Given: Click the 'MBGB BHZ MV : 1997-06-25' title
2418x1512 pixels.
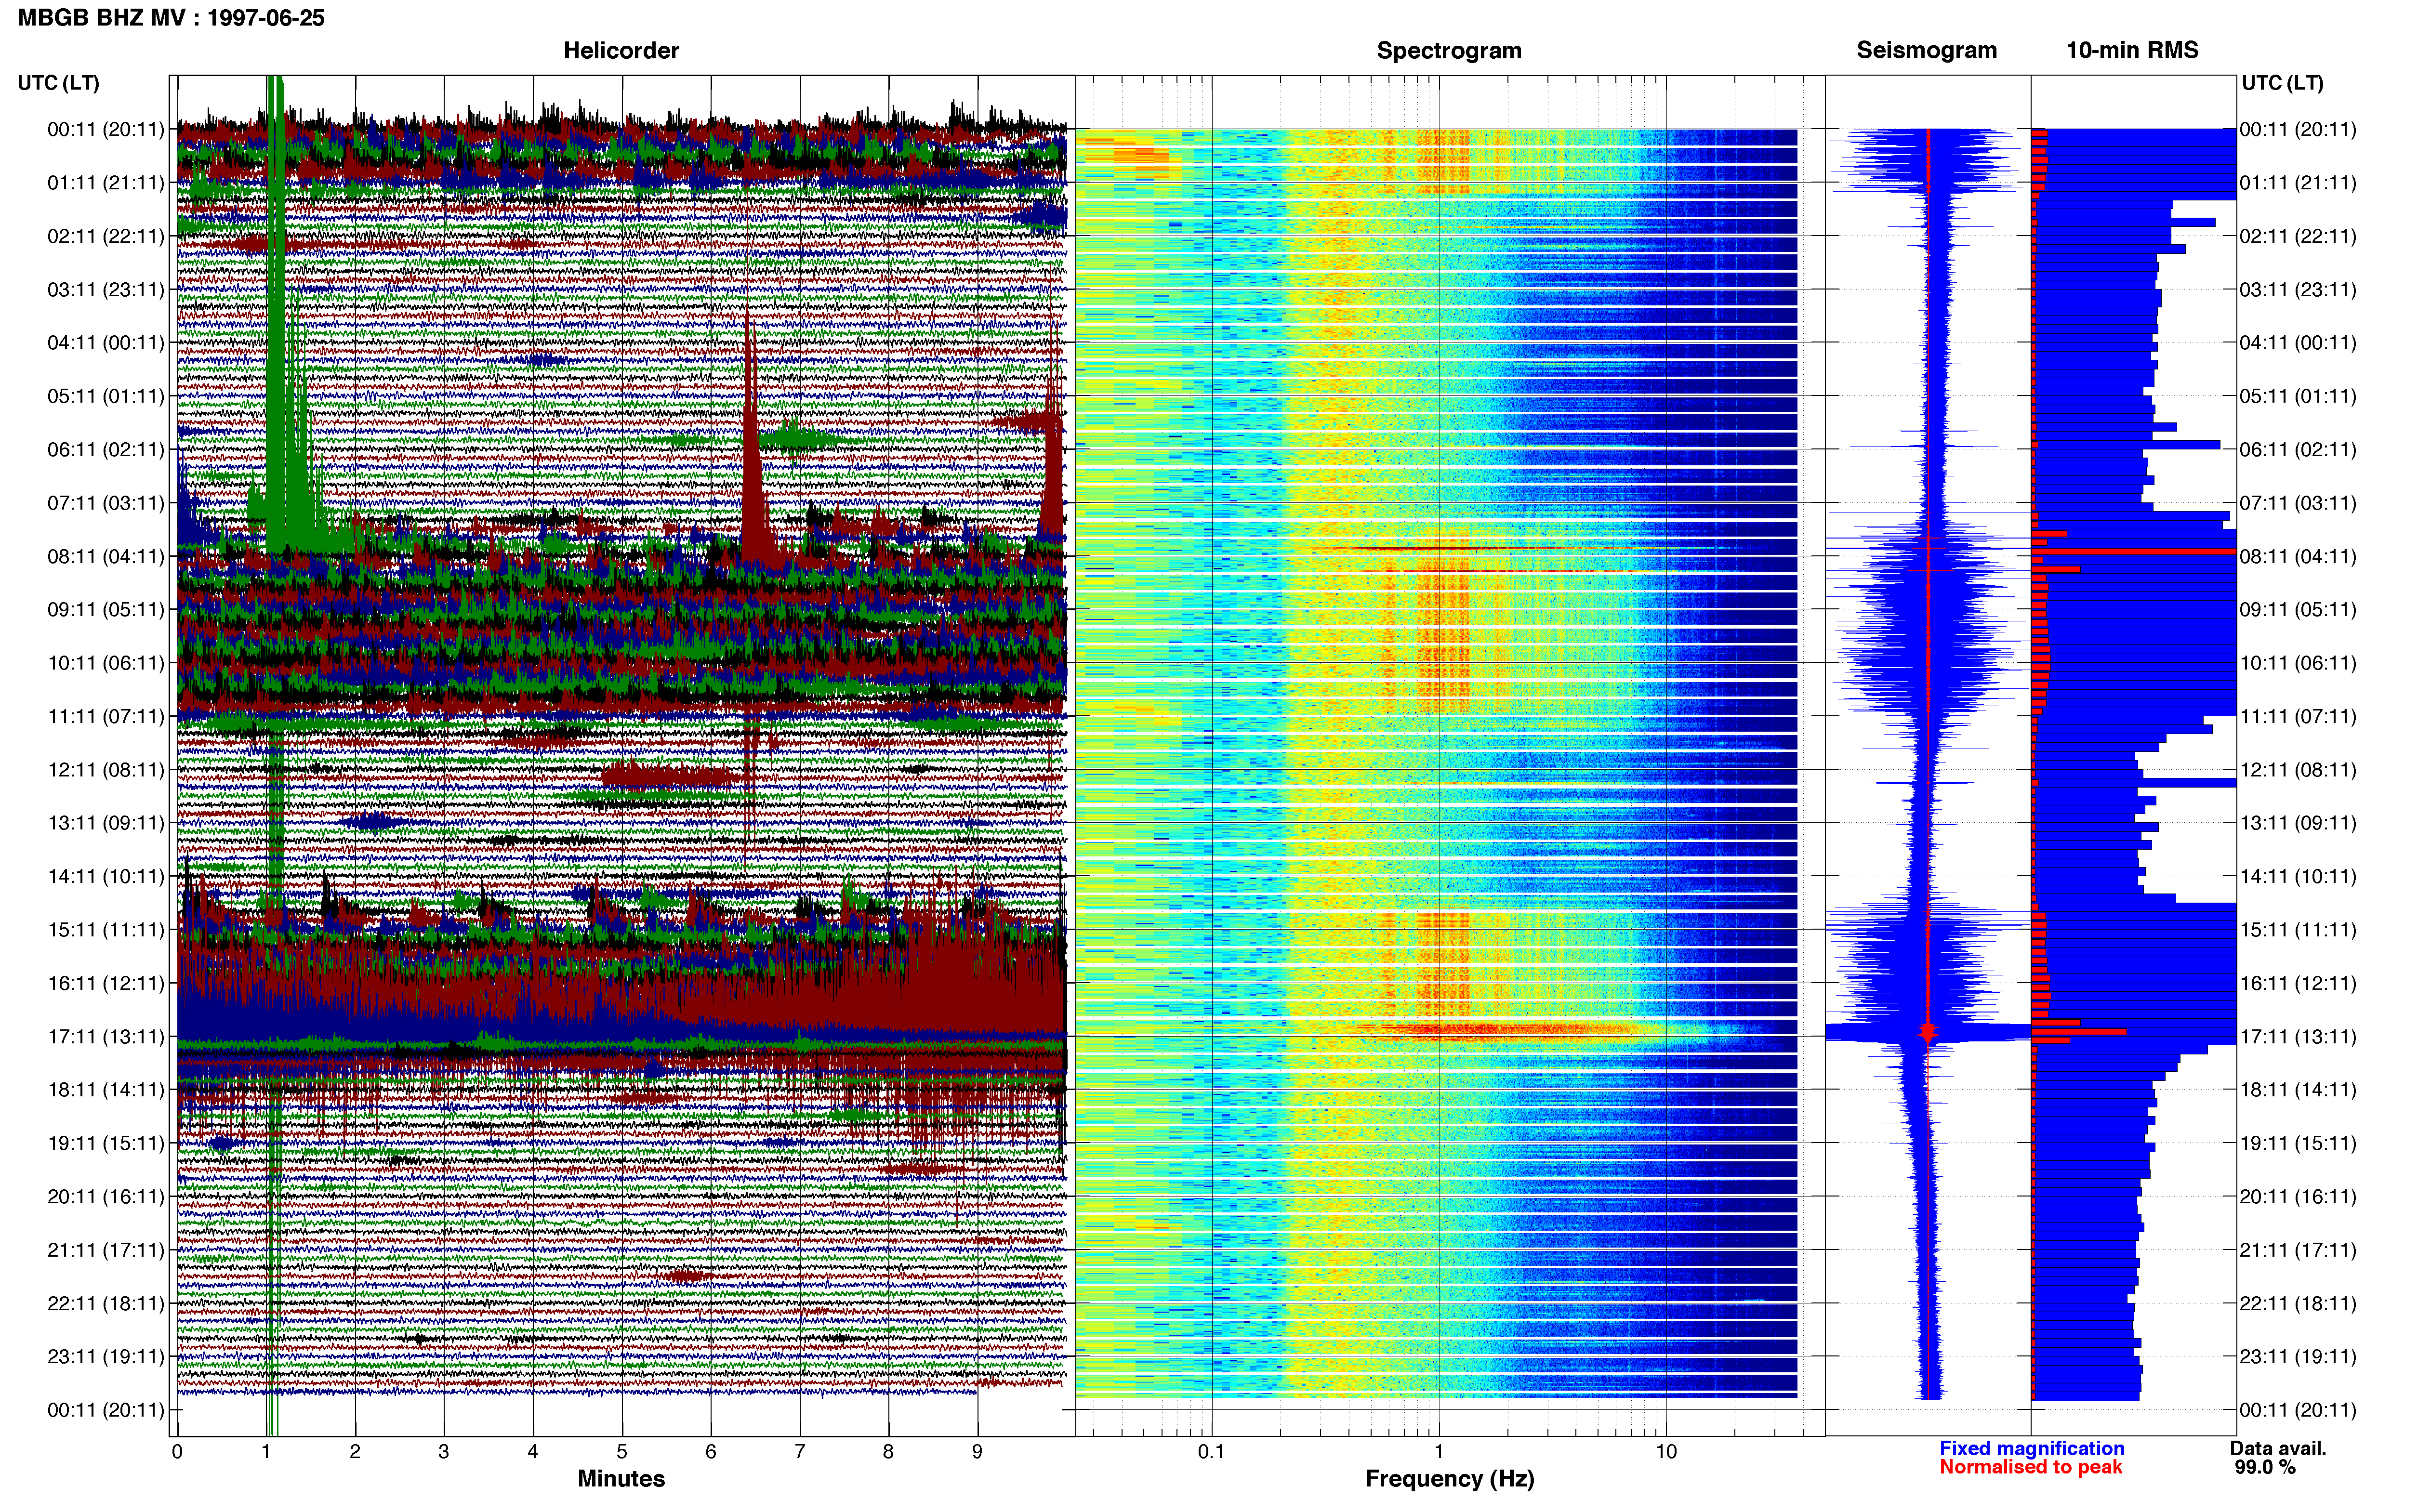Looking at the screenshot, I should 171,18.
